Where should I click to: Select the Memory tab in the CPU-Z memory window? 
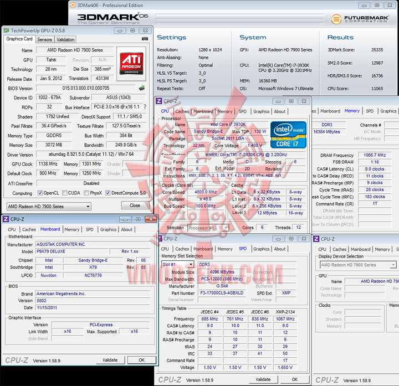point(352,111)
